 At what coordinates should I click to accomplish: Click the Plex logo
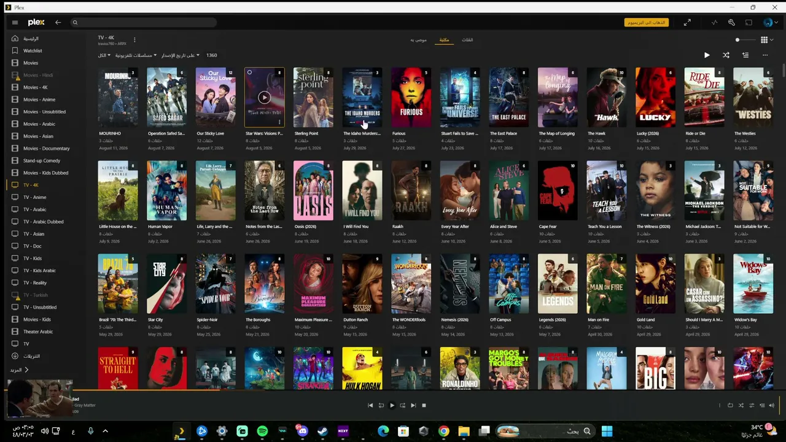click(x=36, y=23)
